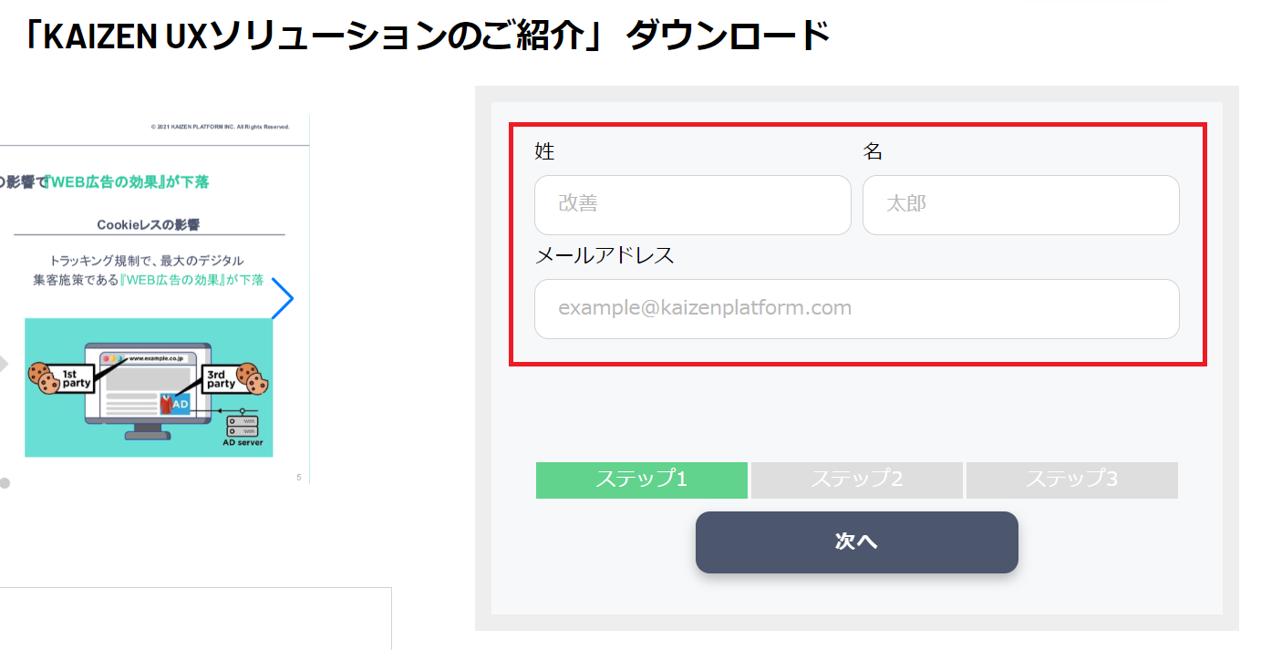The image size is (1261, 650).
Task: Click the red highlighted form area
Action: 857,243
